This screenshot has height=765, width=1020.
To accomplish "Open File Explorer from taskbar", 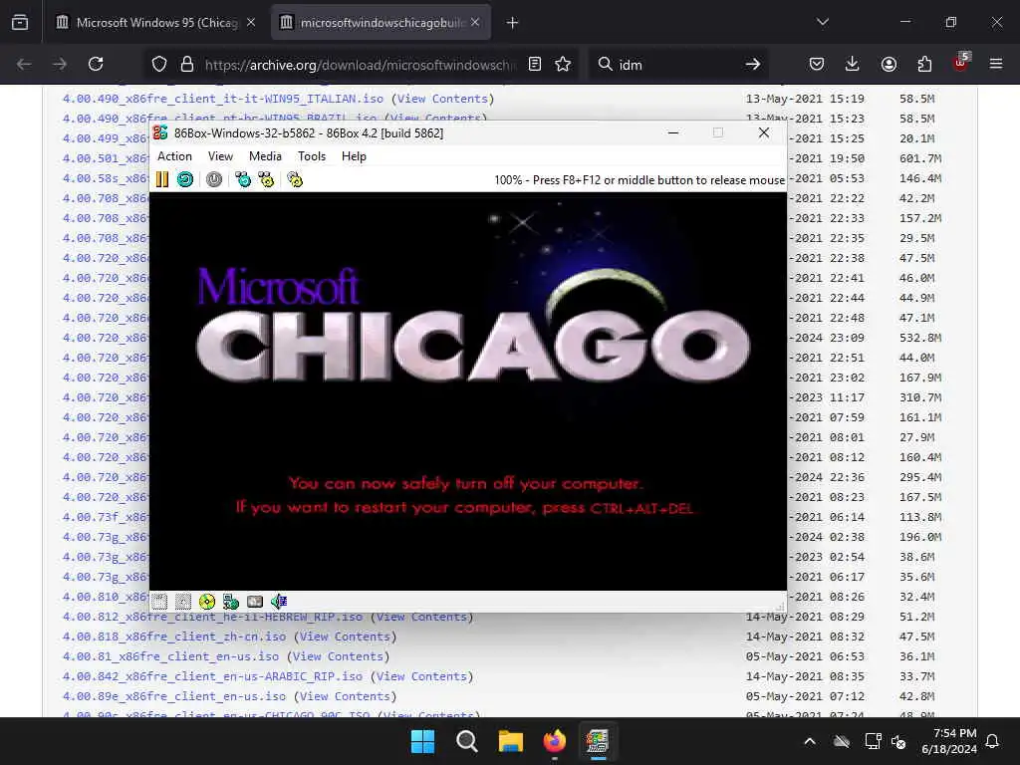I will 511,741.
